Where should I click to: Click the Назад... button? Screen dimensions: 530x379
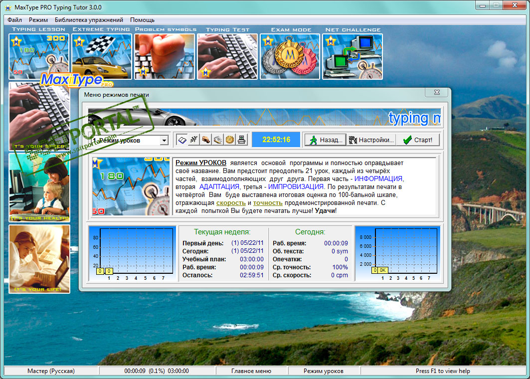point(325,140)
